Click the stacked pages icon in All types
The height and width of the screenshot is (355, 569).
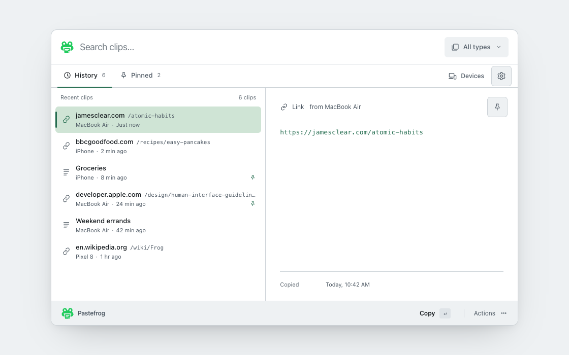455,47
